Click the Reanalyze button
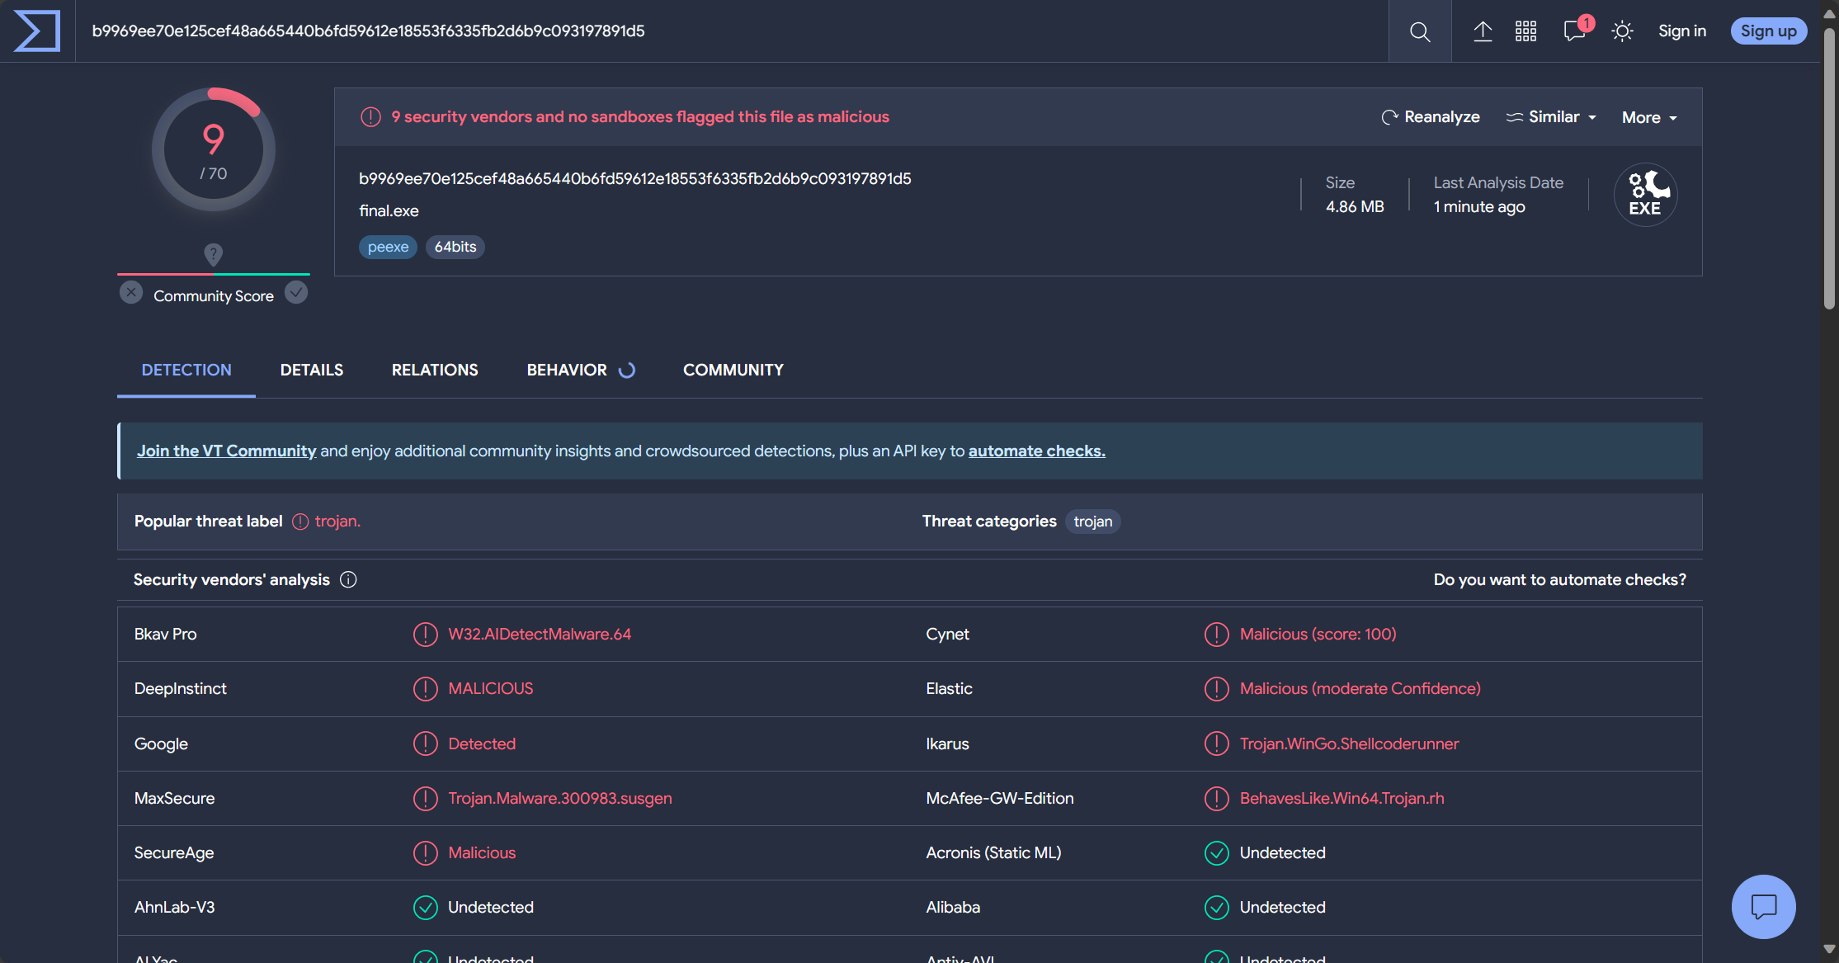This screenshot has width=1839, height=963. coord(1431,117)
